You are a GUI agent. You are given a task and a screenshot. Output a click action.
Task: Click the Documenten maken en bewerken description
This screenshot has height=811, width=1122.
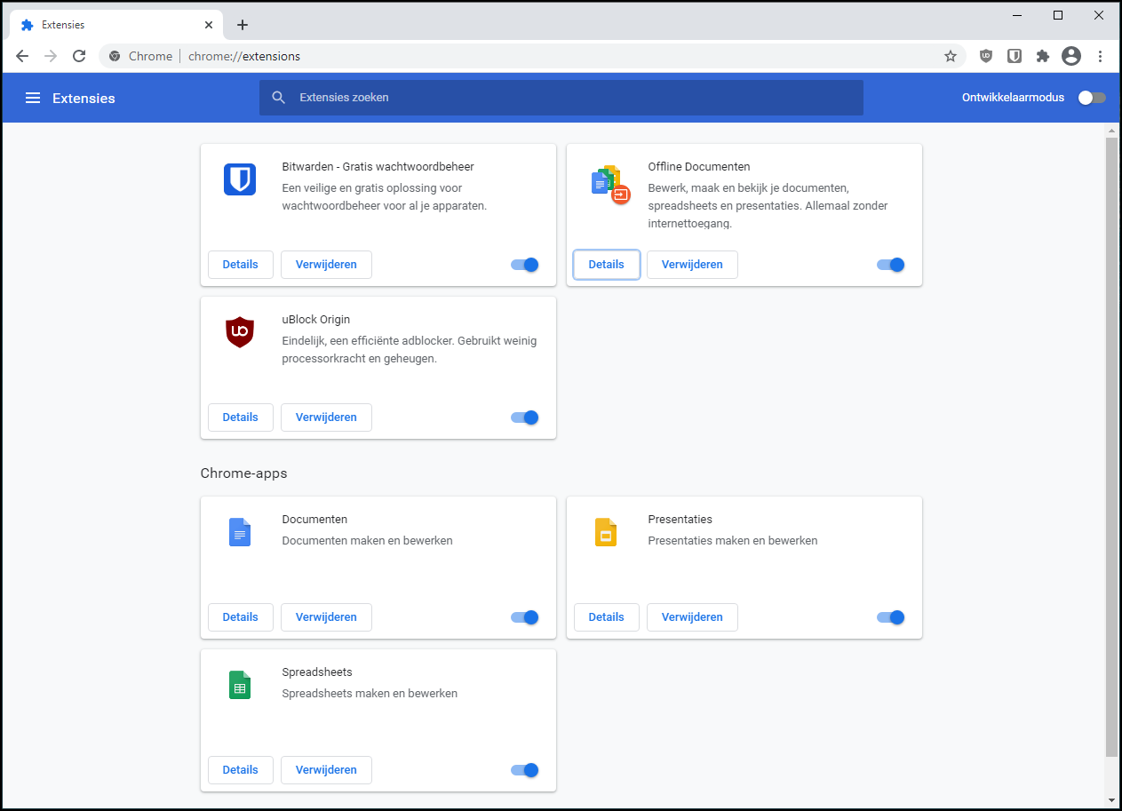[367, 540]
